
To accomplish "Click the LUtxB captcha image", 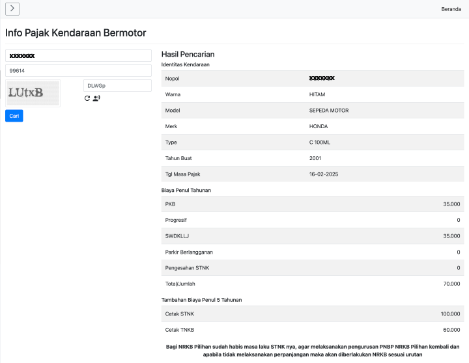I will (33, 93).
